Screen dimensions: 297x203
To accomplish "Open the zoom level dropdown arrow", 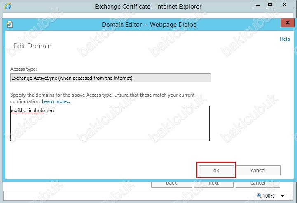I will tap(282, 196).
